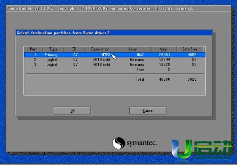Click the dialog title bar text

coord(63,33)
